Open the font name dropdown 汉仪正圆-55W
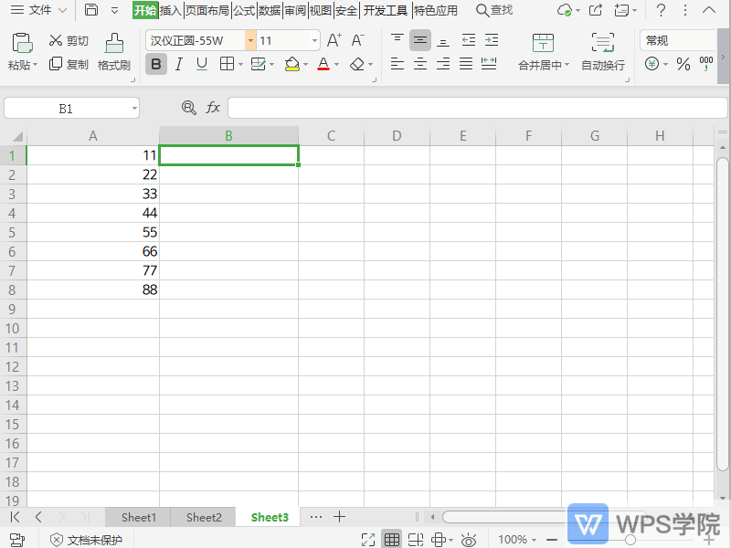 [250, 41]
